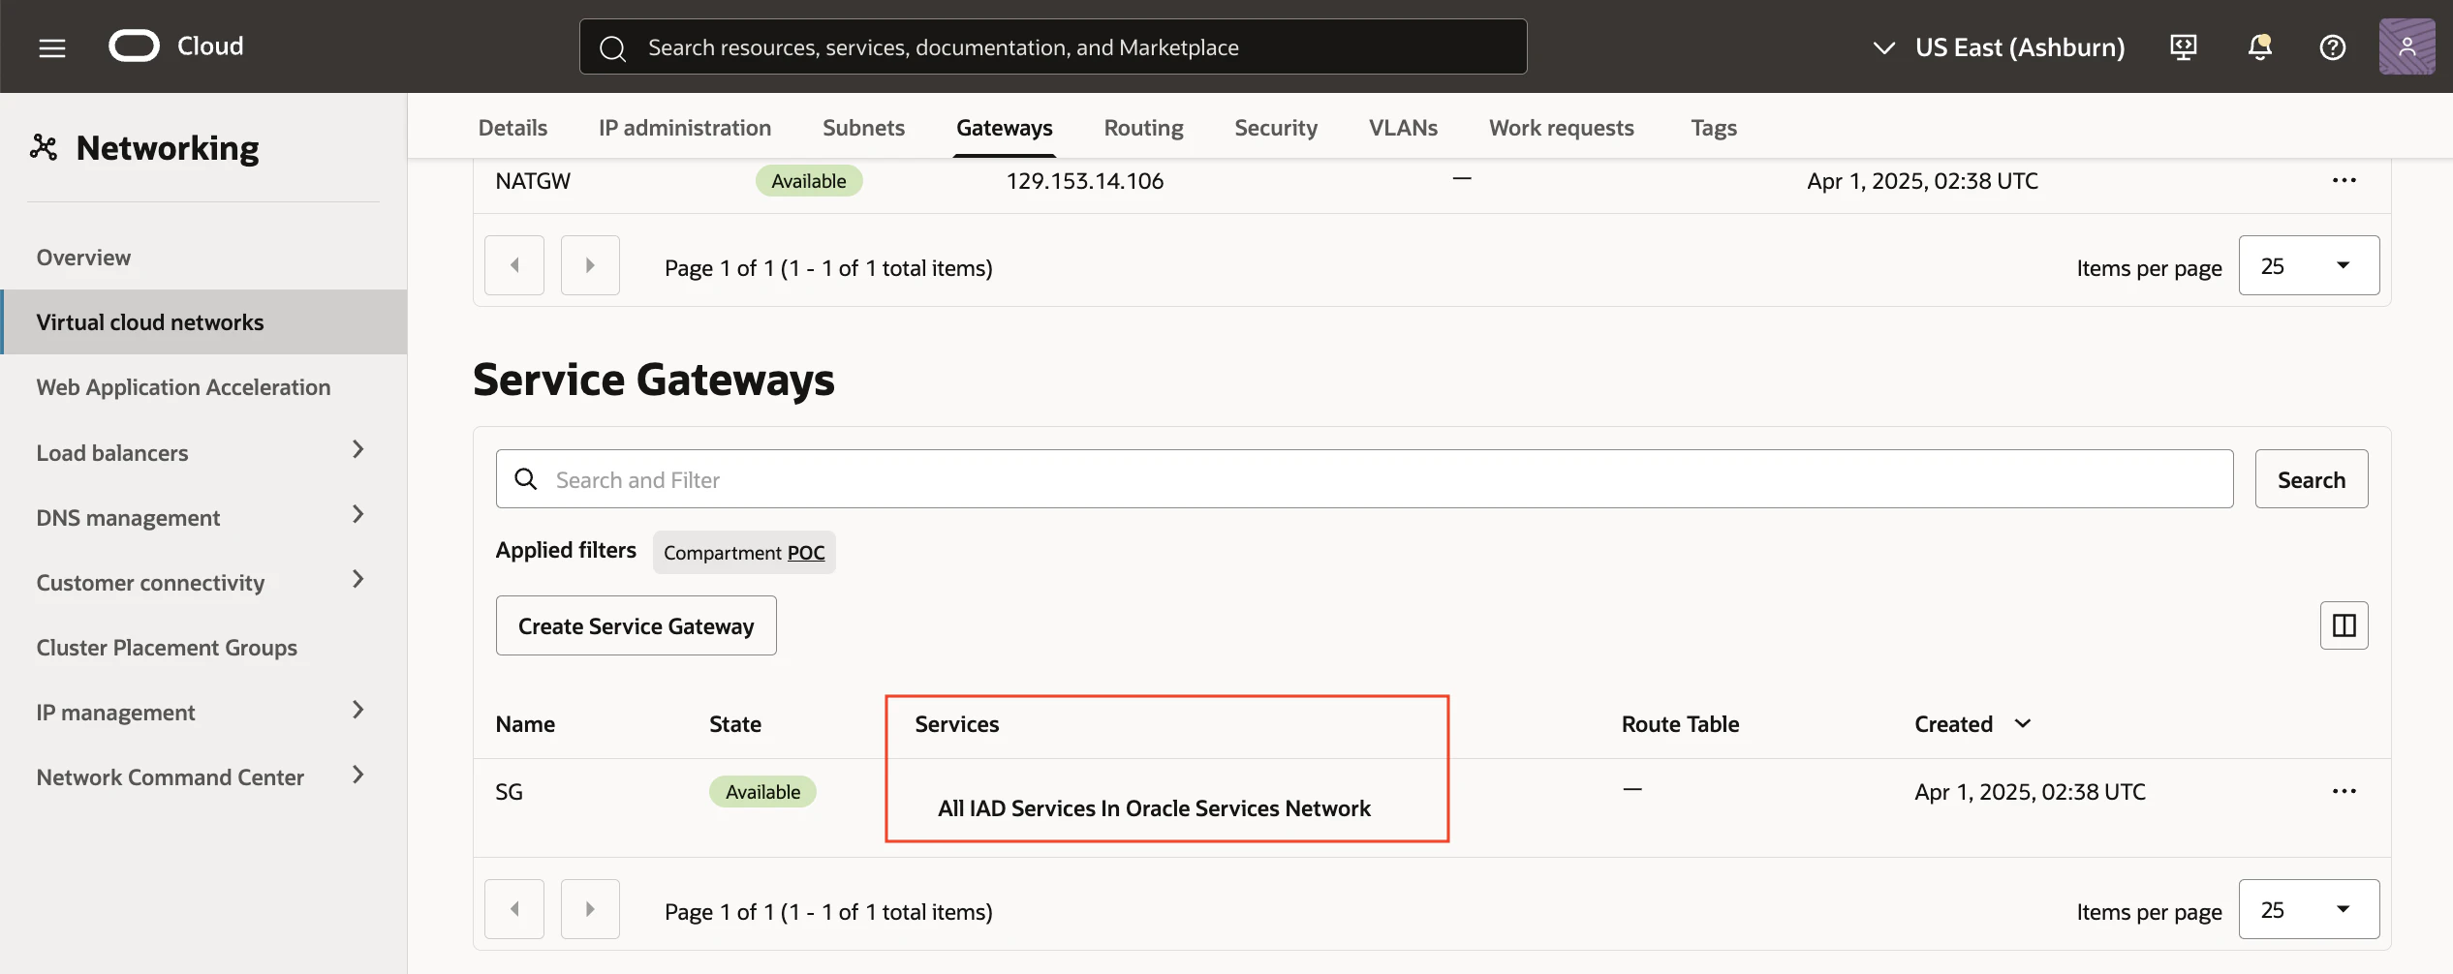
Task: Go to next page of NAT gateways
Action: tap(590, 265)
